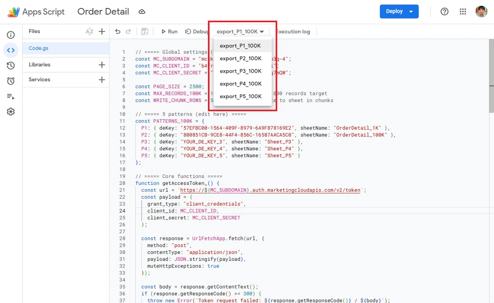This screenshot has height=303, width=494.
Task: Open the Google account avatar menu
Action: click(x=481, y=11)
